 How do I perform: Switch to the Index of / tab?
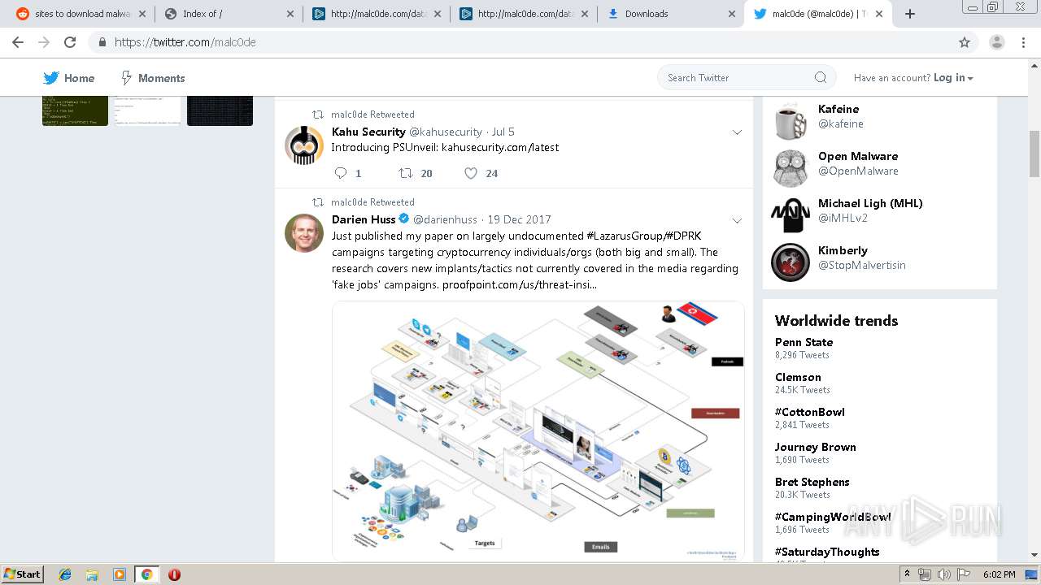pos(228,14)
